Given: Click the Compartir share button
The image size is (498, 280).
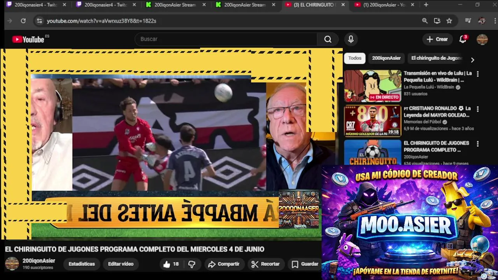Looking at the screenshot, I should pyautogui.click(x=224, y=264).
